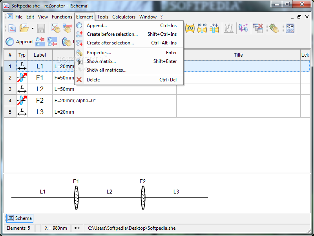The width and height of the screenshot is (314, 236).
Task: Click the Elements: 5 status bar entry
Action: 18,228
